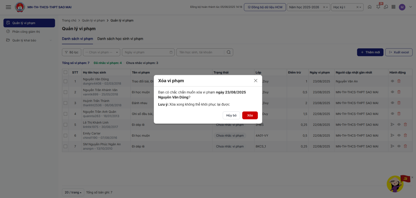Click the search magnifier icon

[x=229, y=52]
